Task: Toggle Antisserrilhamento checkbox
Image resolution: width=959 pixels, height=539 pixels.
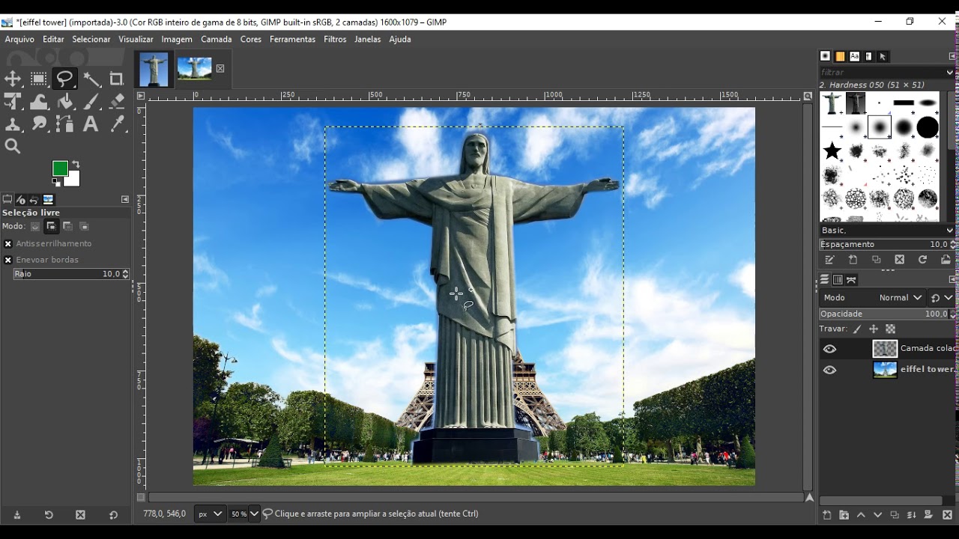Action: click(8, 244)
